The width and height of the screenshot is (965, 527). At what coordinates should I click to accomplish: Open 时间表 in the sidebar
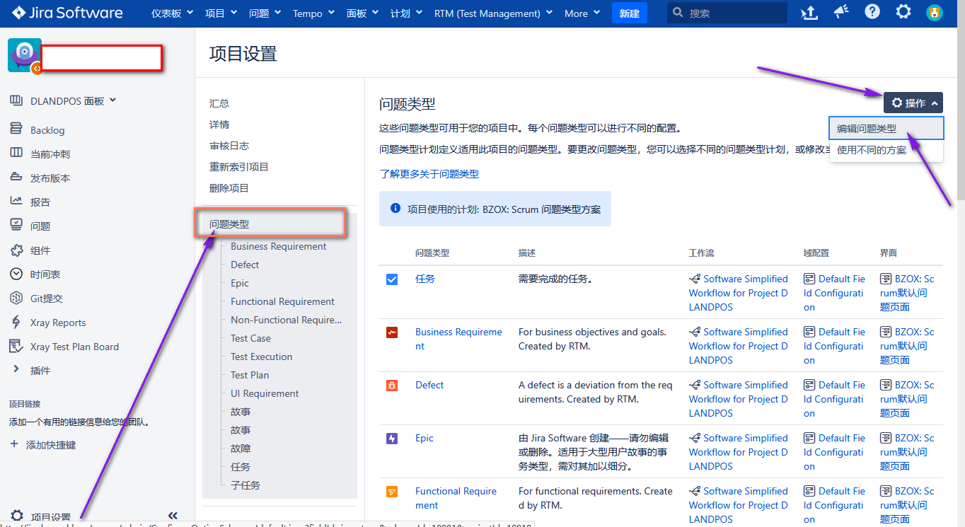click(45, 274)
